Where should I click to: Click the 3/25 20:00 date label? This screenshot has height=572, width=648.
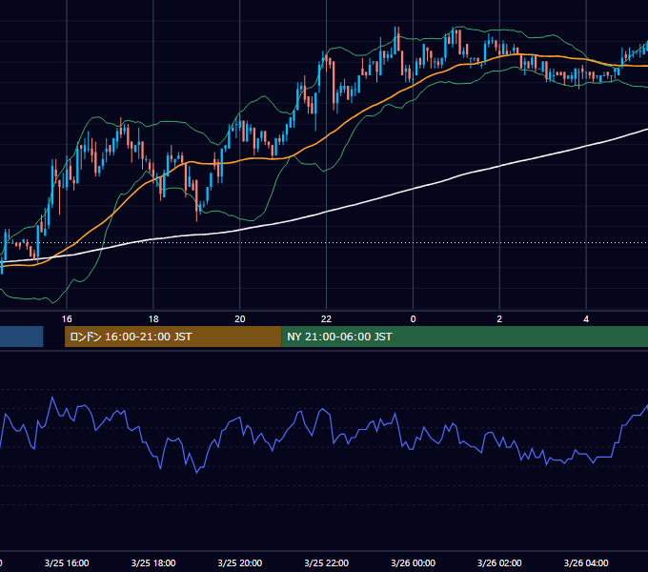coord(240,562)
